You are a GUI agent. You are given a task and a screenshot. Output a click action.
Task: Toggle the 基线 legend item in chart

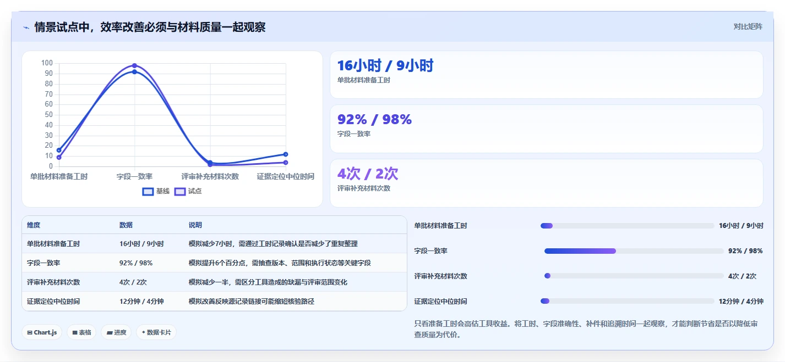[x=156, y=191]
